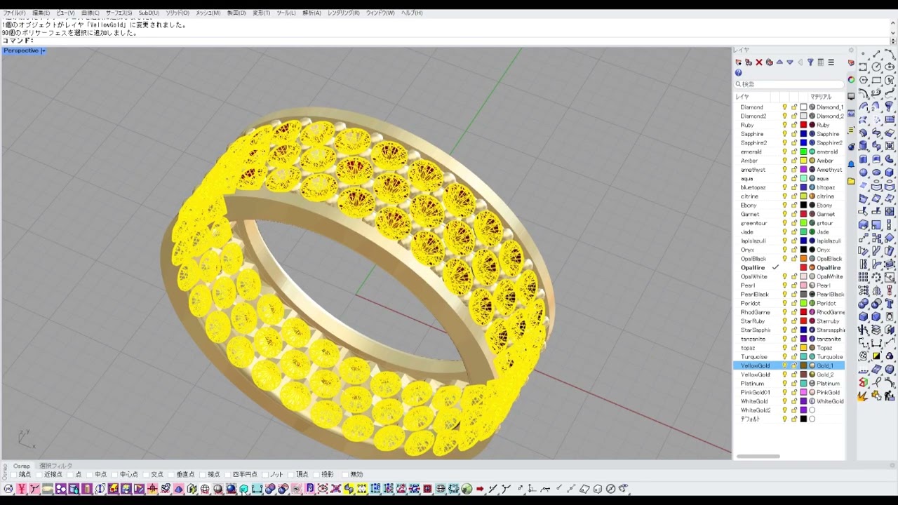Open the hamburger menu icon in Layers panel
Image resolution: width=898 pixels, height=505 pixels.
pyautogui.click(x=831, y=62)
